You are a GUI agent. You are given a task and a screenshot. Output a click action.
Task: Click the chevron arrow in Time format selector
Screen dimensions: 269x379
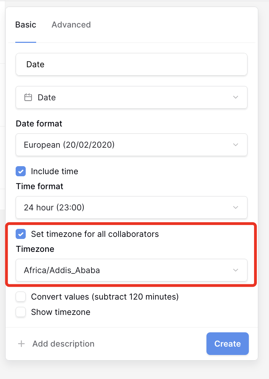tap(236, 207)
